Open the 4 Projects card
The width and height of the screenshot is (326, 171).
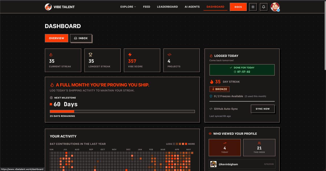coord(182,60)
